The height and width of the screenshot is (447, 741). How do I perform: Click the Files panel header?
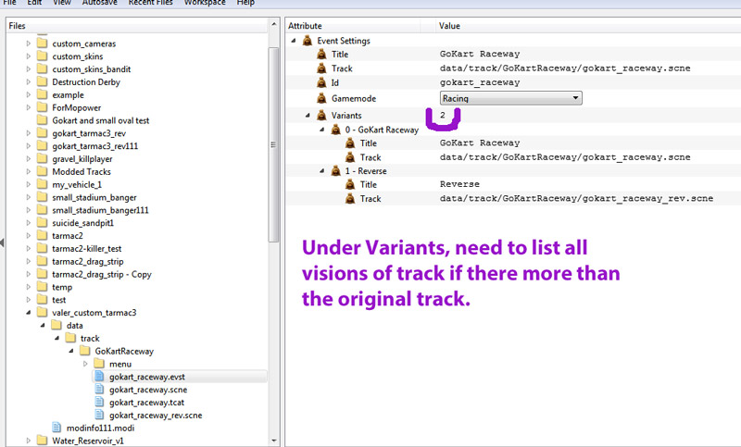point(137,26)
